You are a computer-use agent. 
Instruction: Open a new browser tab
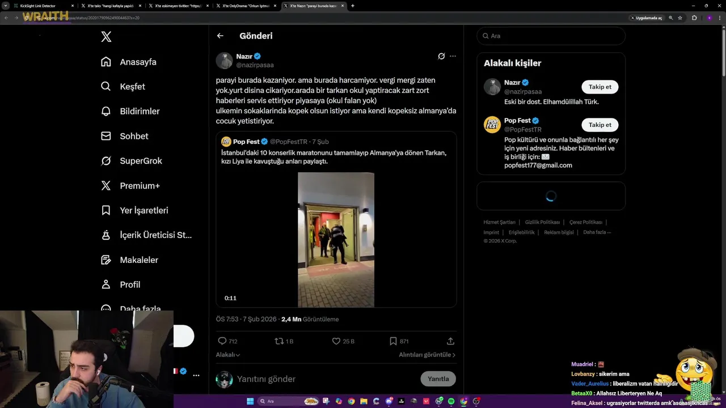pos(353,6)
